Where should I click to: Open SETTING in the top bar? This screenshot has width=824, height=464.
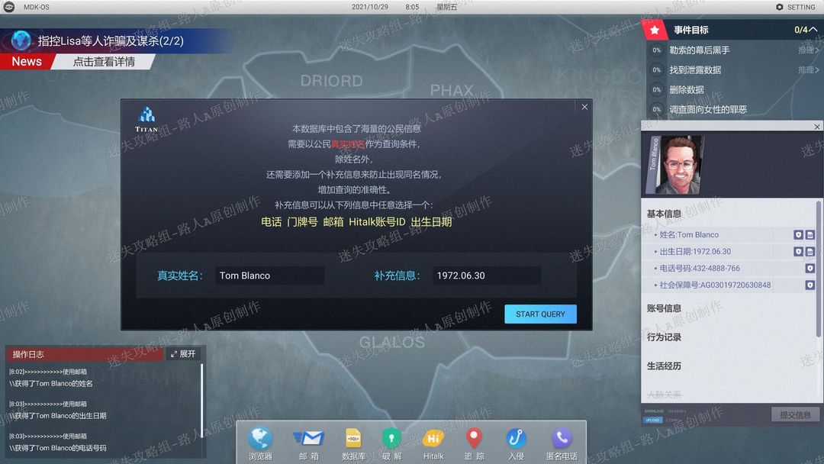[795, 7]
